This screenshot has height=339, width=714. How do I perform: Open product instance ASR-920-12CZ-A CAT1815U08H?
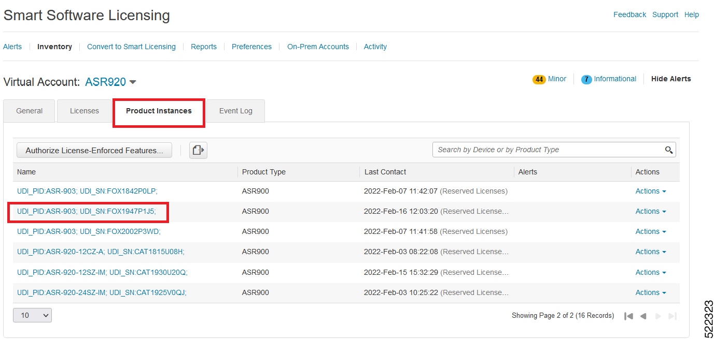click(x=101, y=252)
